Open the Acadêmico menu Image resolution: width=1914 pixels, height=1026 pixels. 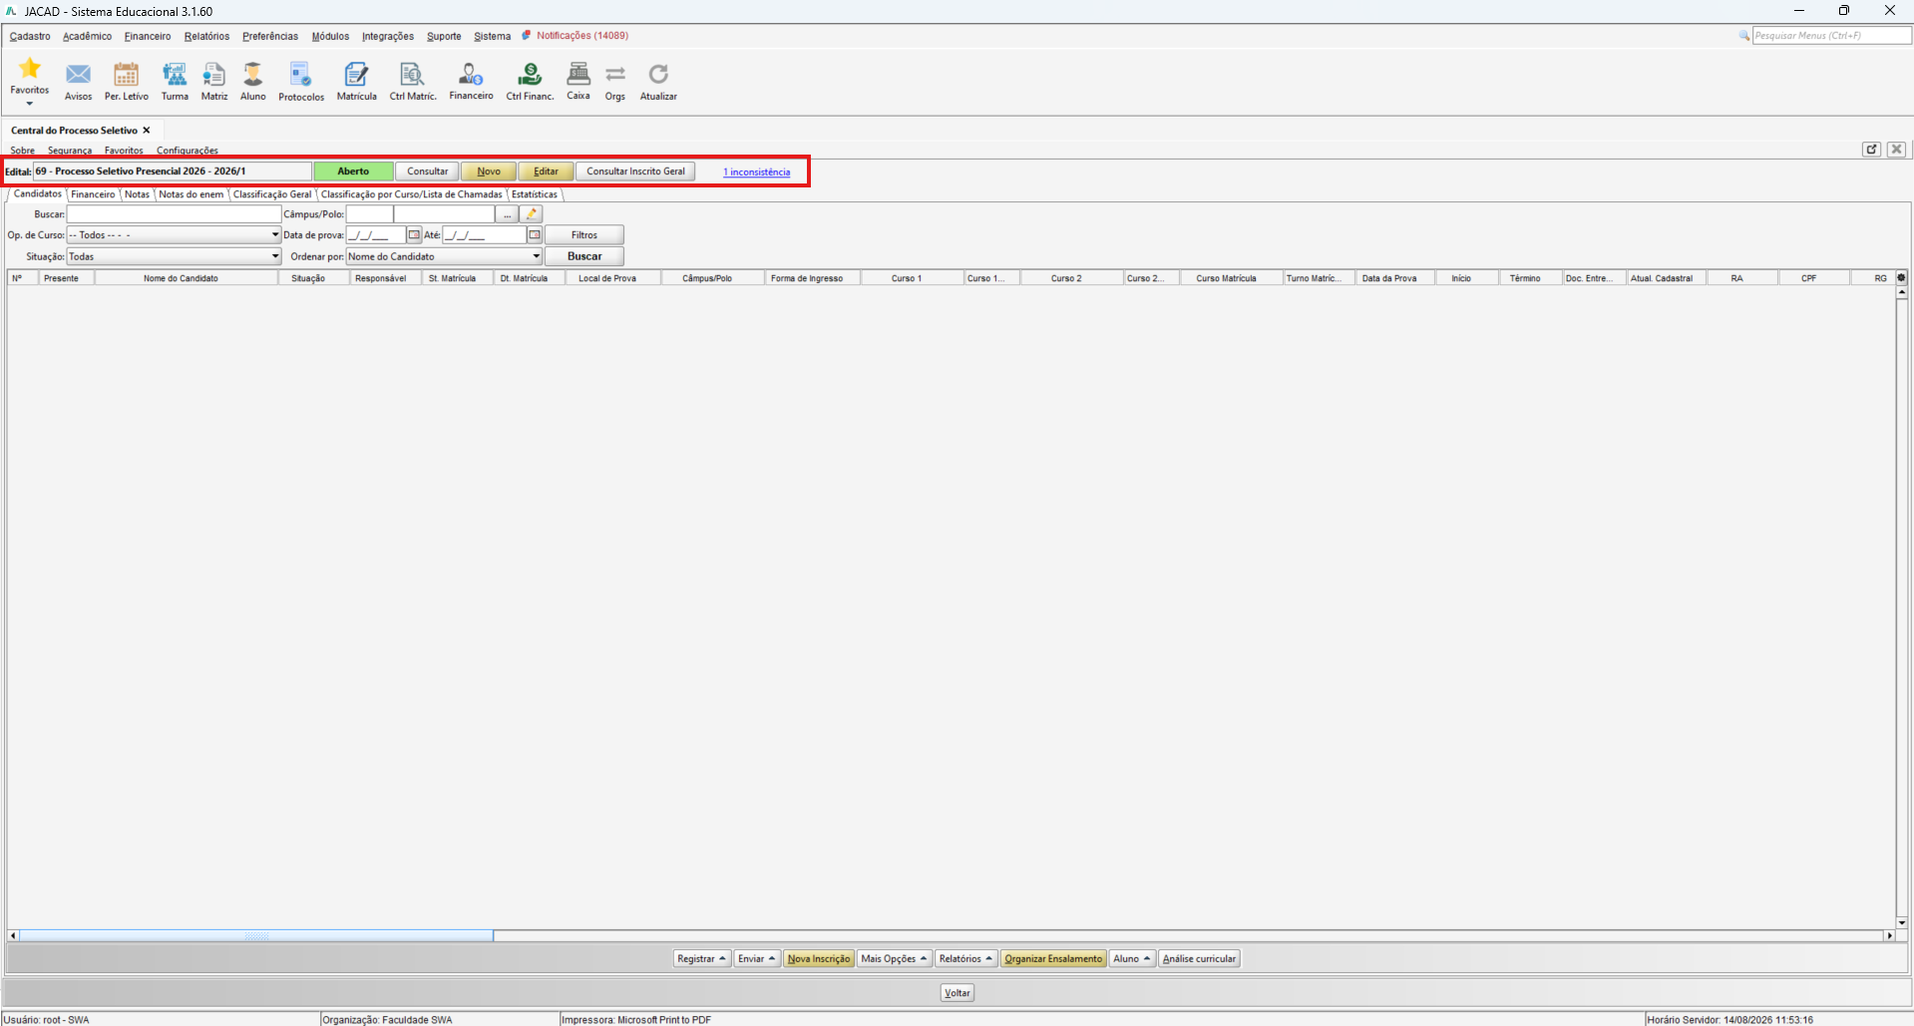coord(88,36)
